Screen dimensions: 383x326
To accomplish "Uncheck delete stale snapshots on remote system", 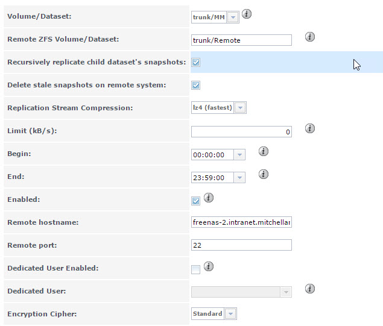I will click(195, 85).
